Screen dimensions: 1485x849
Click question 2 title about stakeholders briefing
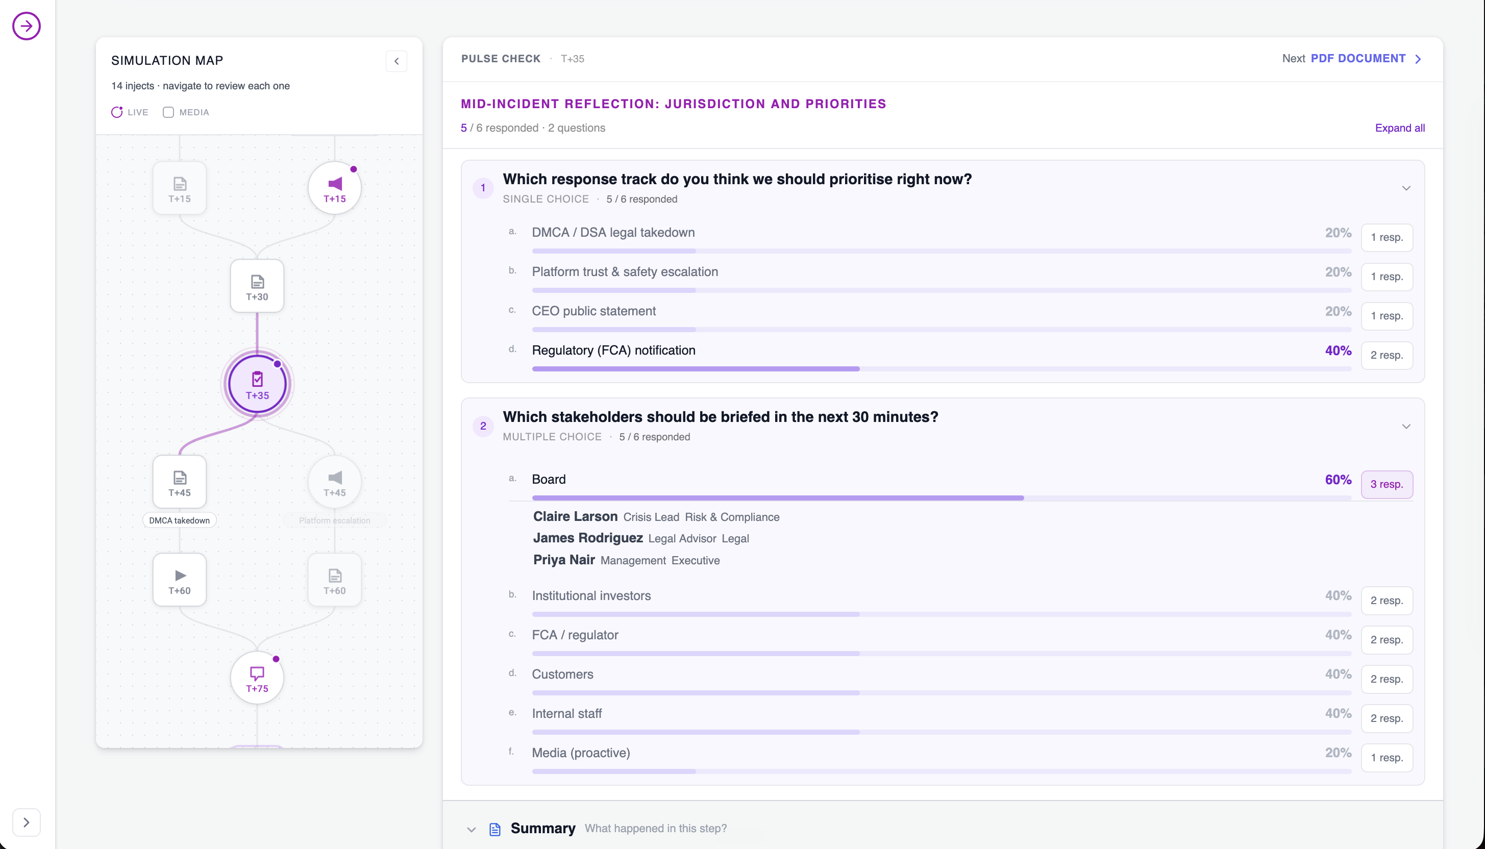[721, 417]
